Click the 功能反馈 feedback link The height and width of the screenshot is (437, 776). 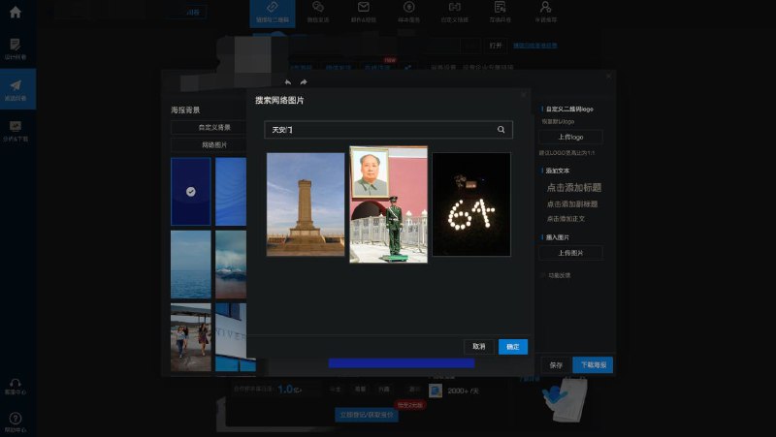[560, 275]
